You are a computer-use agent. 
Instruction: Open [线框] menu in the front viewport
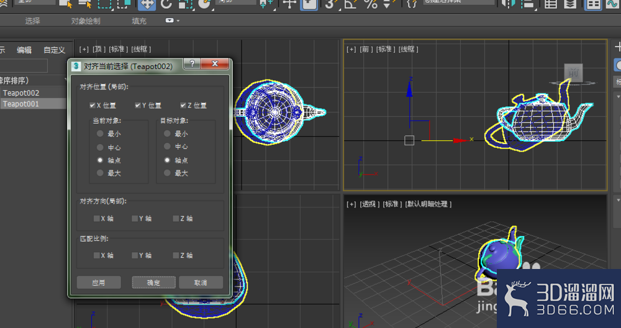point(409,49)
